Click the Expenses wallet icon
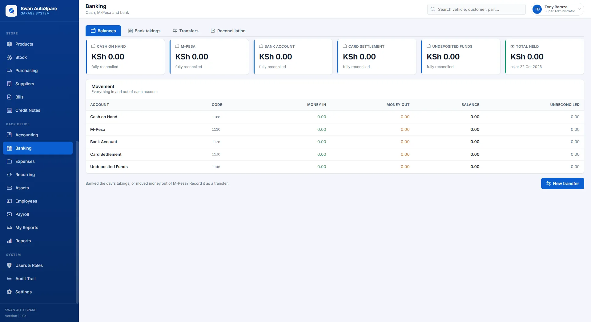The height and width of the screenshot is (322, 591). (9, 161)
